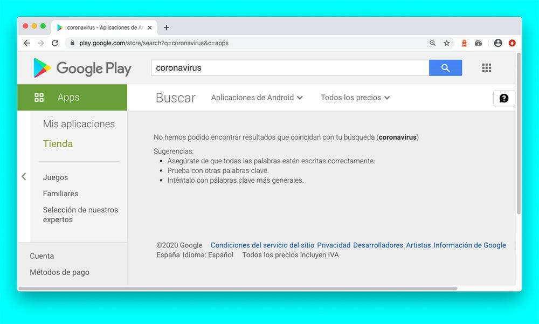This screenshot has width=539, height=324.
Task: Click the Artistas footer link
Action: point(418,245)
